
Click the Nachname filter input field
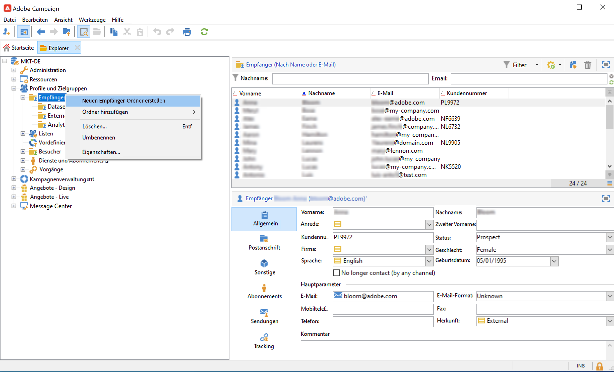click(350, 79)
